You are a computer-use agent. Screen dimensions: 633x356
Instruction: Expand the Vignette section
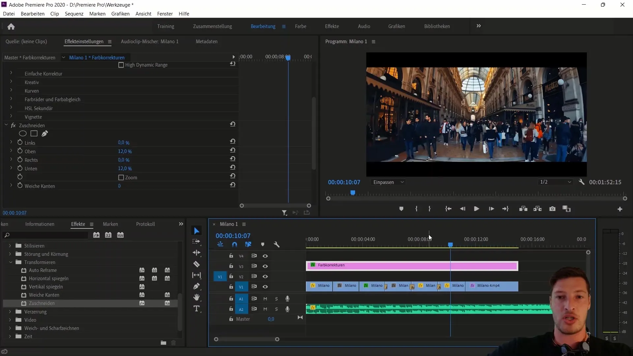click(11, 116)
